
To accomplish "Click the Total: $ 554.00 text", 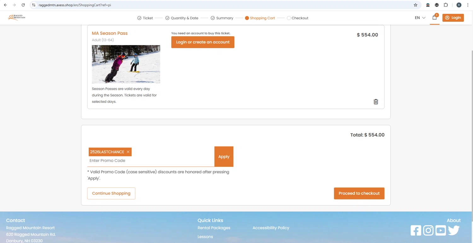I will (367, 135).
